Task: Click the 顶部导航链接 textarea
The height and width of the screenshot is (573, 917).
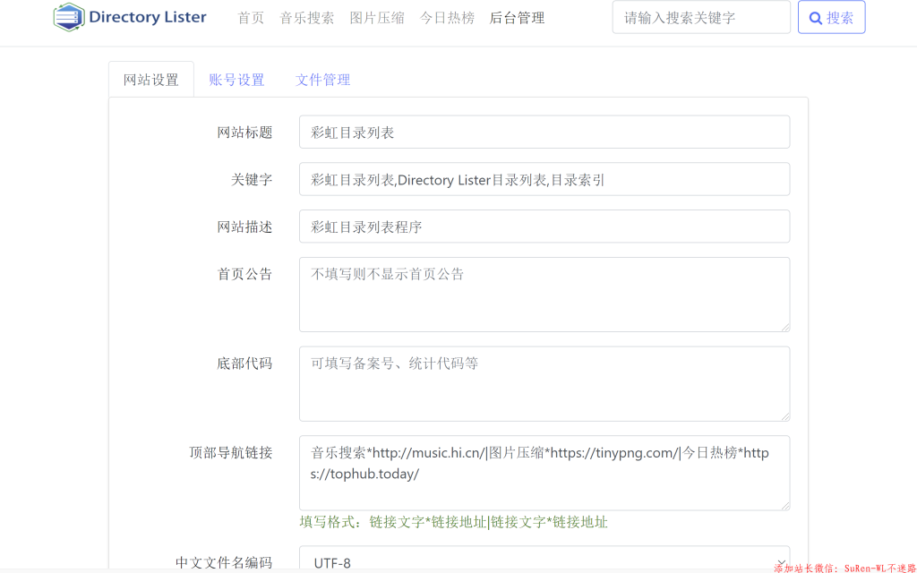Action: (544, 473)
